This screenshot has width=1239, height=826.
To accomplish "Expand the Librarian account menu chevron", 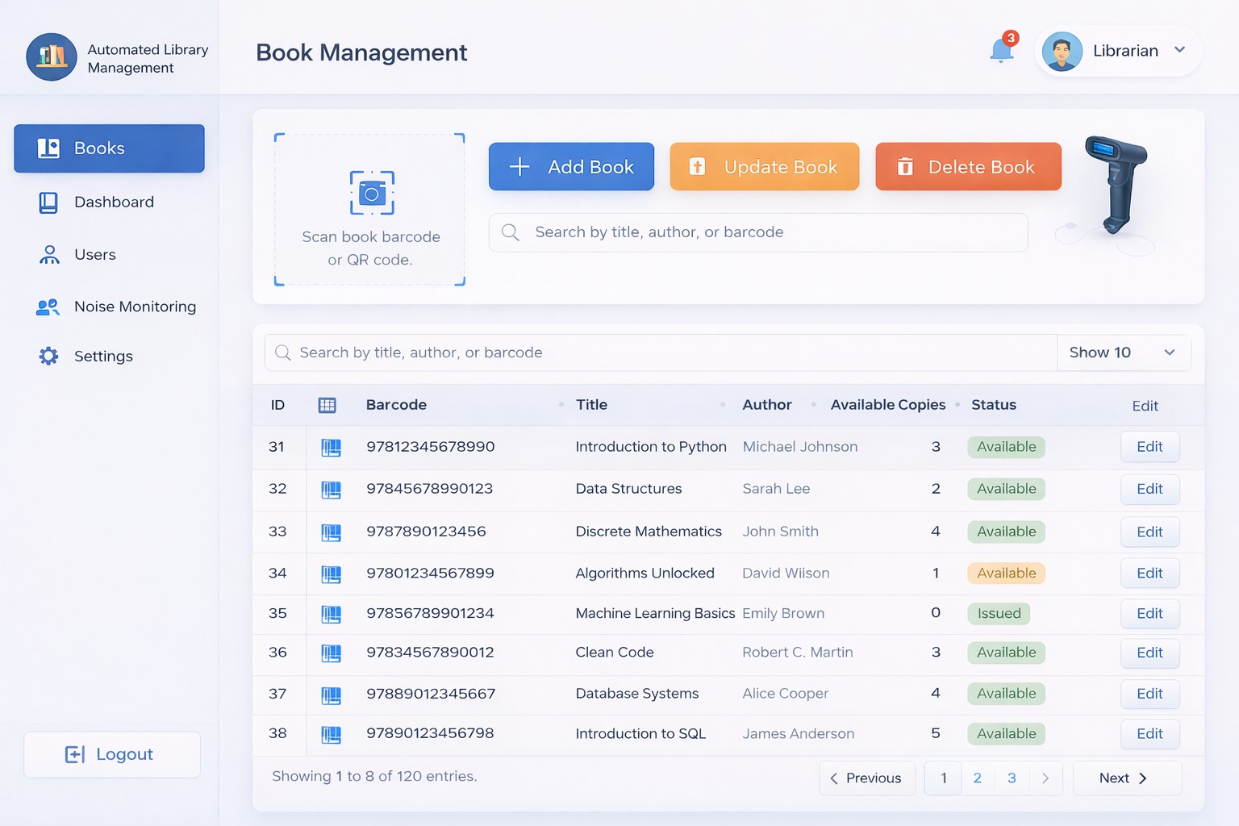I will (x=1179, y=50).
